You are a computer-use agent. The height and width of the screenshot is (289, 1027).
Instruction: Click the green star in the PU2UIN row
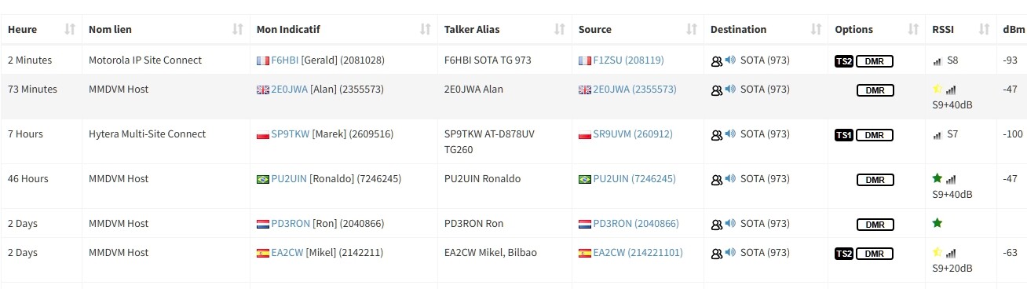(x=937, y=179)
